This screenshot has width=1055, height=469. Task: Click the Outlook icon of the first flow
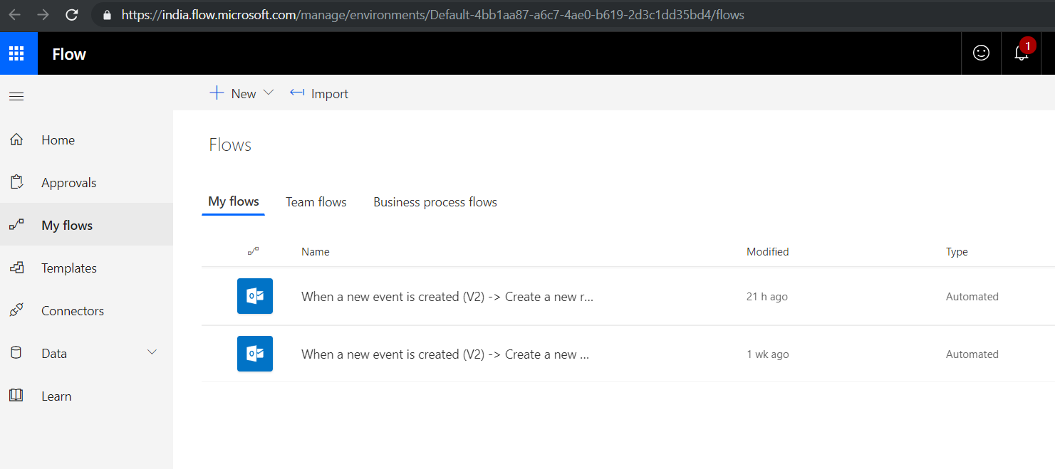255,296
